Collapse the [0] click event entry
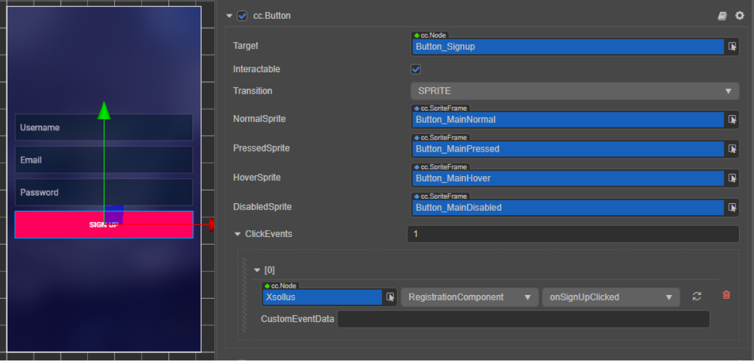 257,270
